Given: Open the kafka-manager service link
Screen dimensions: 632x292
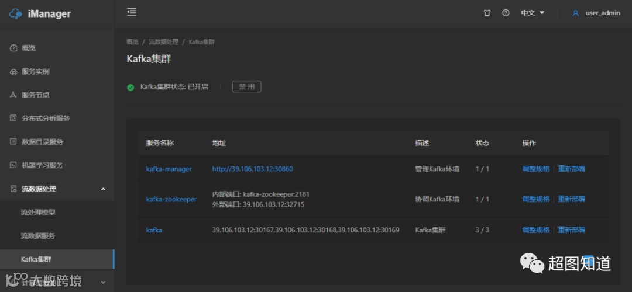Looking at the screenshot, I should tap(169, 169).
